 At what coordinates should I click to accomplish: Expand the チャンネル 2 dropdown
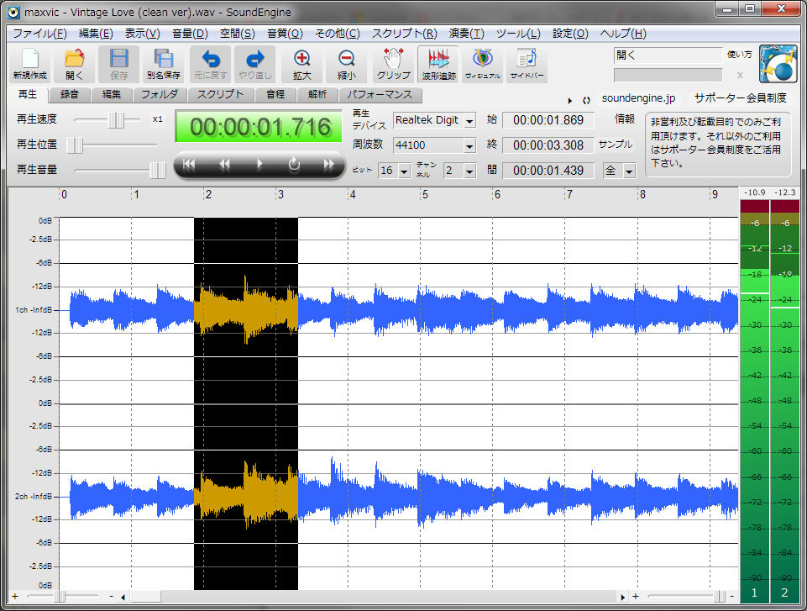coord(469,171)
